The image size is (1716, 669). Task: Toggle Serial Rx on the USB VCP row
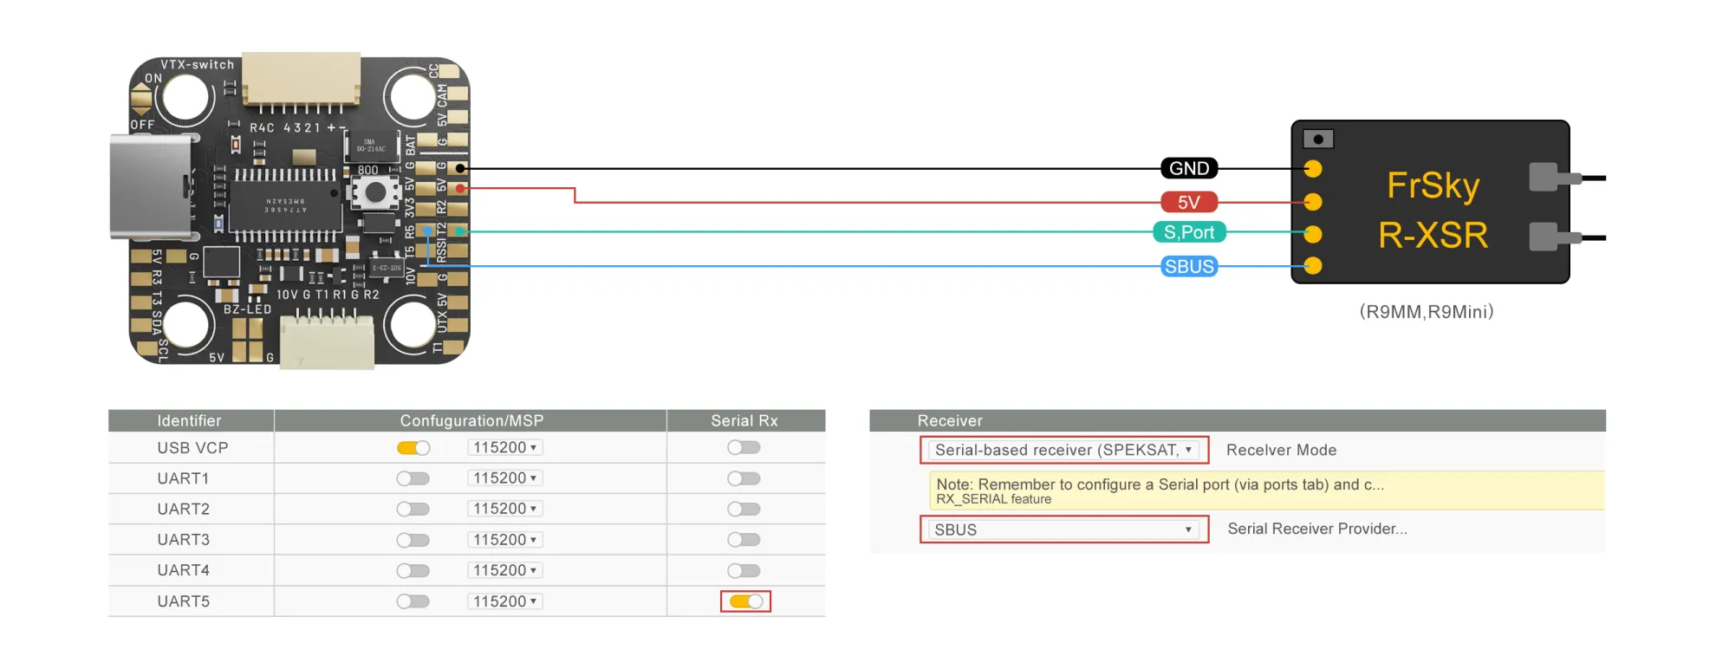[744, 448]
